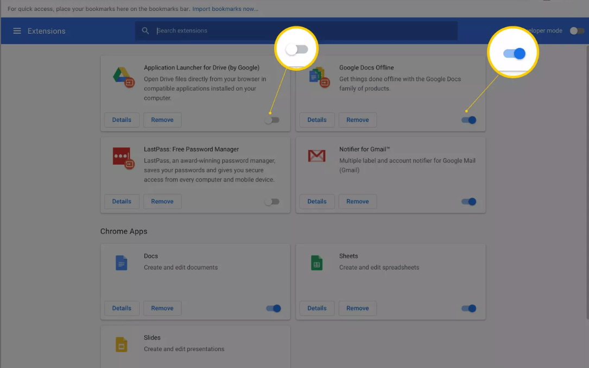The image size is (589, 368).
Task: Open the Extensions hamburger menu
Action: [x=17, y=31]
